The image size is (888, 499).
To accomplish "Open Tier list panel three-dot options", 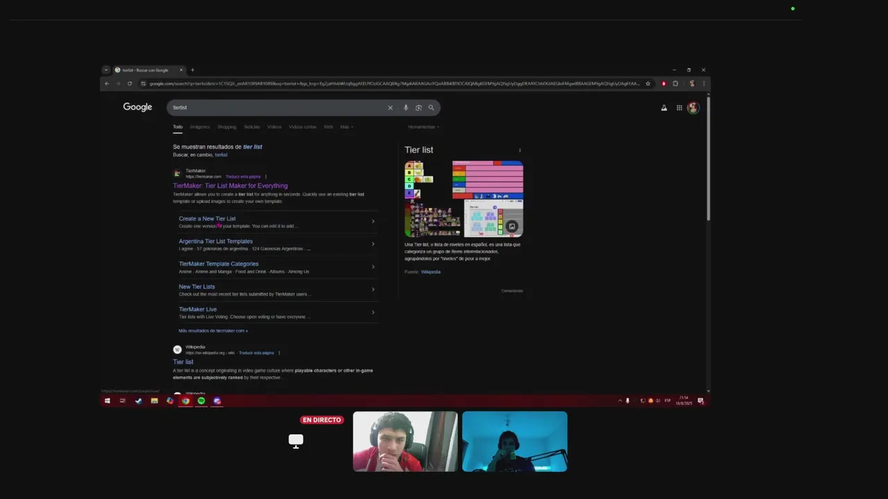I will 520,150.
